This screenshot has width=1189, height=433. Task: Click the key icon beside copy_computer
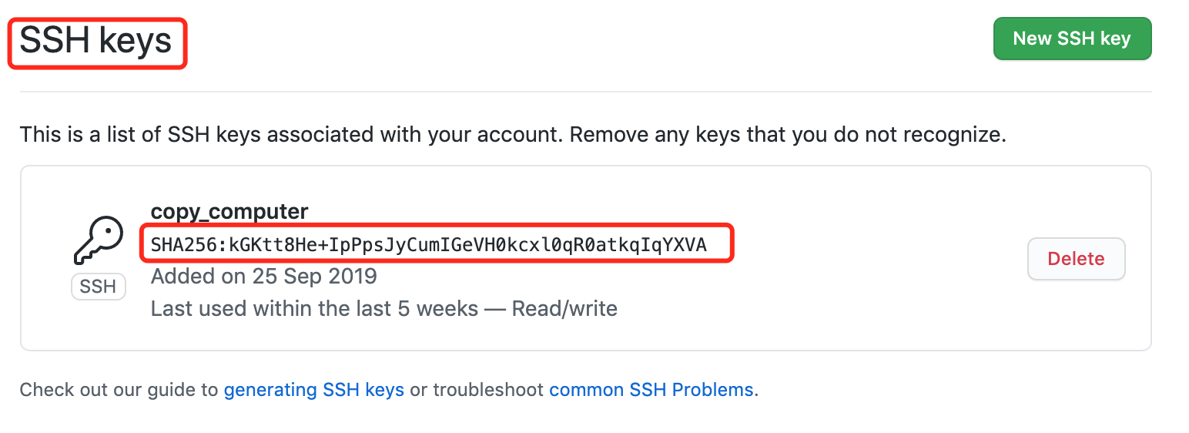pos(99,241)
